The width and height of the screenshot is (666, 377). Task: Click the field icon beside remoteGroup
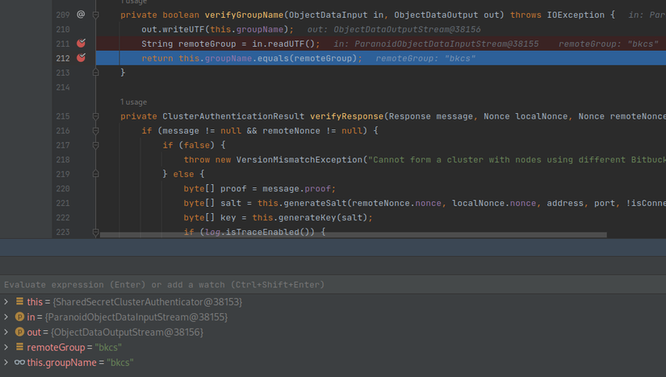(19, 347)
